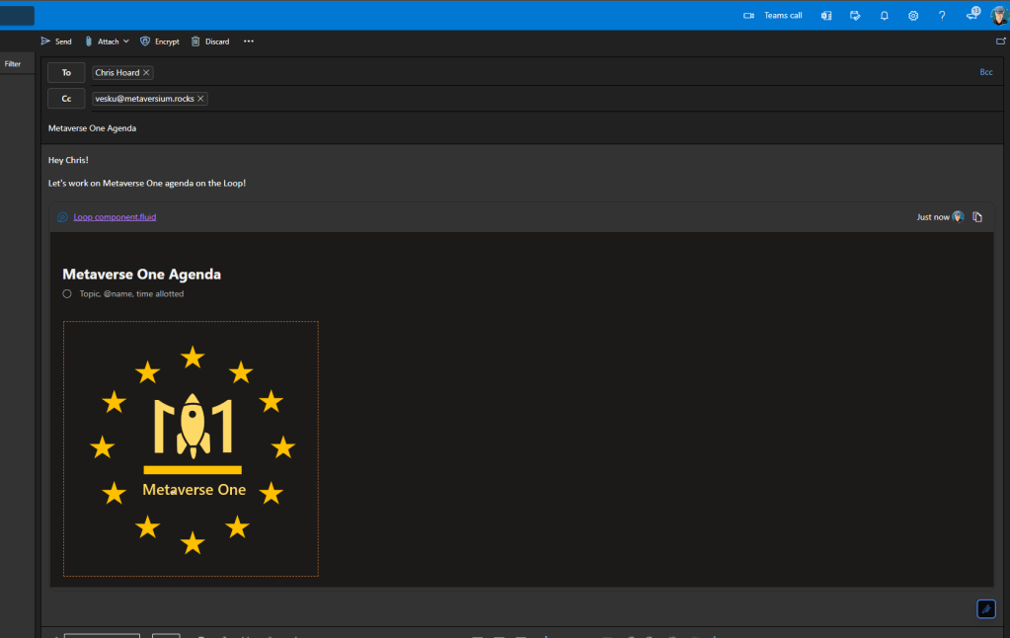Open the feedback icon with badge 13
This screenshot has height=638, width=1010.
click(x=971, y=16)
